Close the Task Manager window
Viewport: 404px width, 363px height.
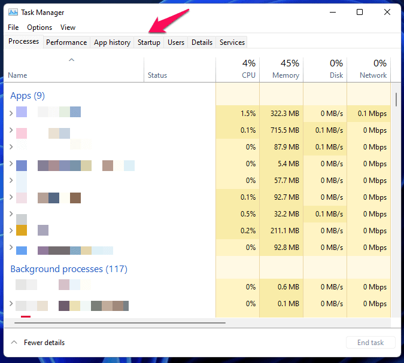click(387, 12)
